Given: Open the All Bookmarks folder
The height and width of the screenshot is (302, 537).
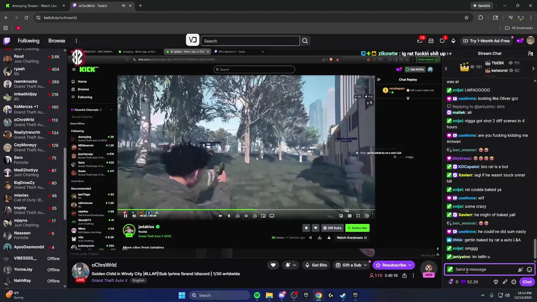Looking at the screenshot, I should [519, 28].
